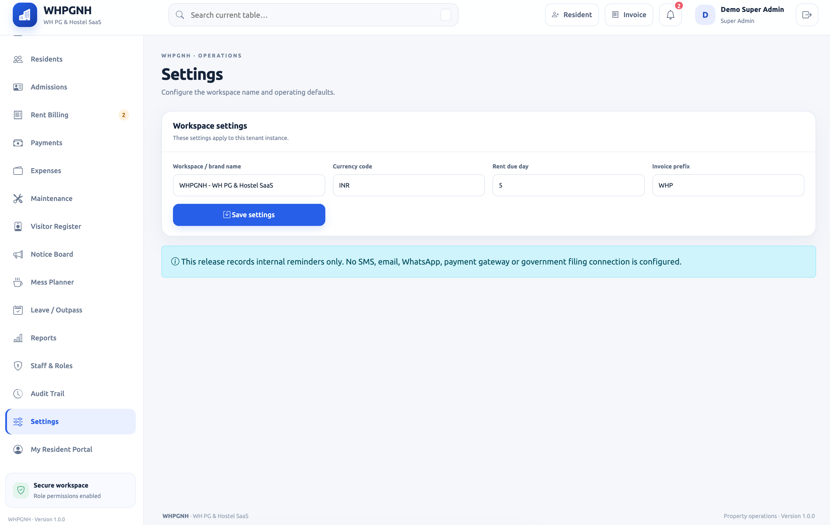Select Settings sidebar item

pos(71,422)
